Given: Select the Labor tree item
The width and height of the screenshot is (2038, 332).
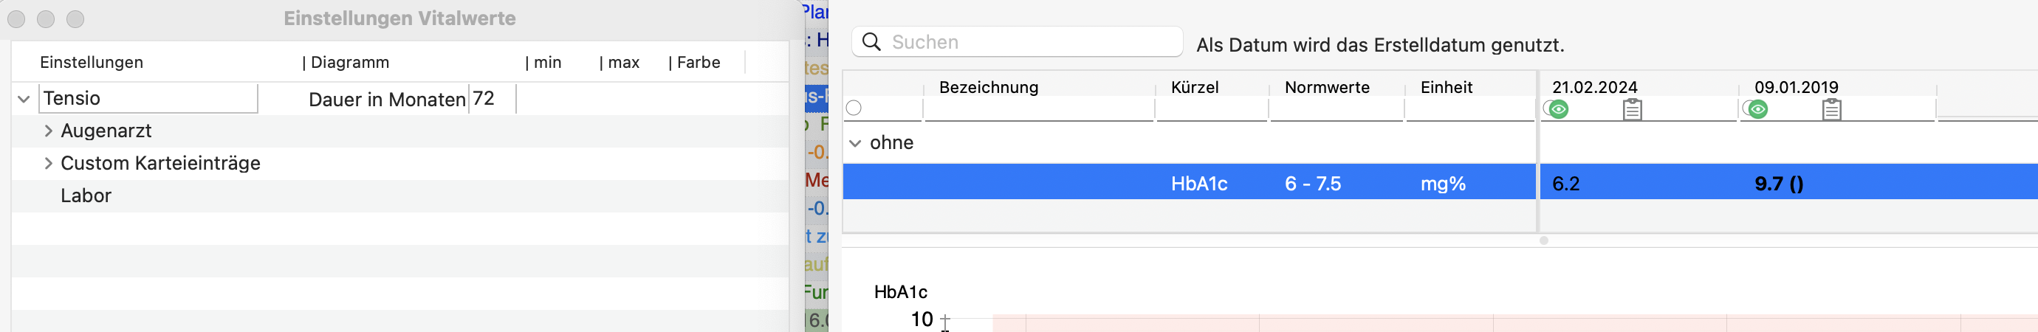Looking at the screenshot, I should point(86,196).
